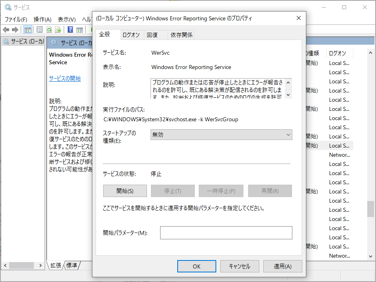Viewport: 376px width, 282px height.
Task: Open the スタートアップの種類 dropdown showing 無効
Action: (x=221, y=135)
